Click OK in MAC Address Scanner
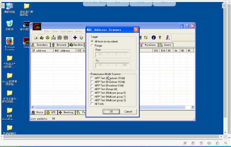 [x=111, y=112]
